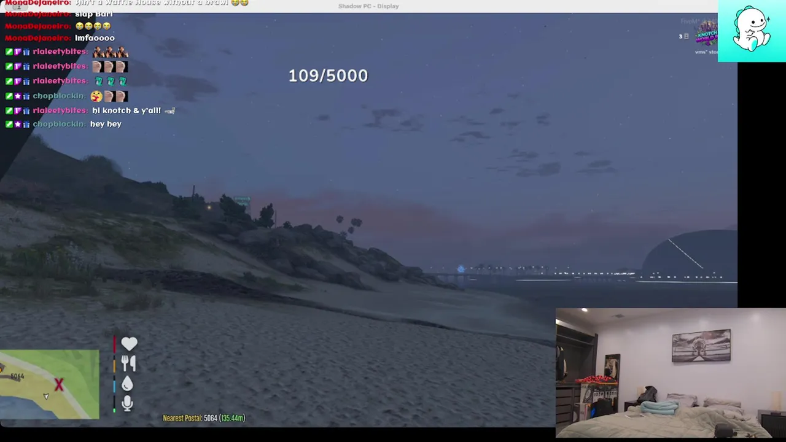The image size is (786, 442).
Task: Click the crying emojis in MonaDeJaneiro's message
Action: (x=93, y=26)
